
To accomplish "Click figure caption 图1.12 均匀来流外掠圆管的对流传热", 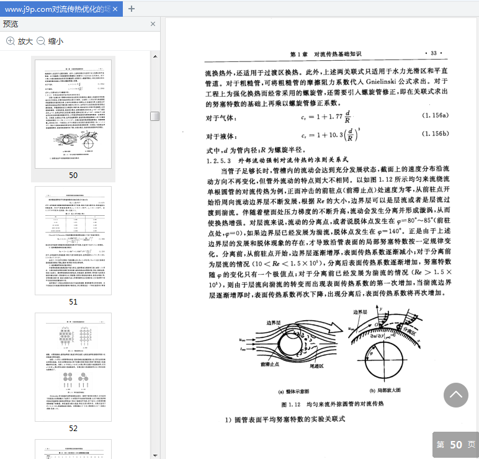I will (333, 404).
